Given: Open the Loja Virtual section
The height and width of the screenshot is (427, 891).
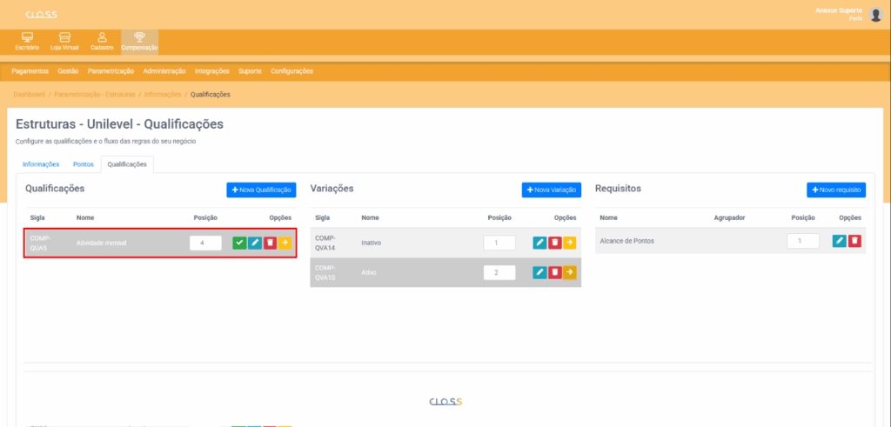Looking at the screenshot, I should [x=64, y=41].
